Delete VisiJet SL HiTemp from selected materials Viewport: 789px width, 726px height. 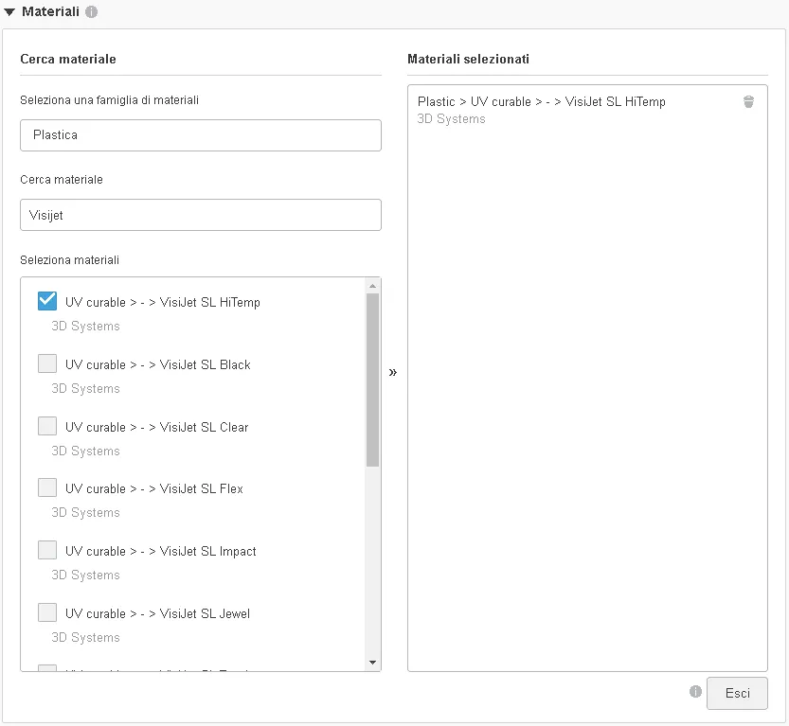748,102
